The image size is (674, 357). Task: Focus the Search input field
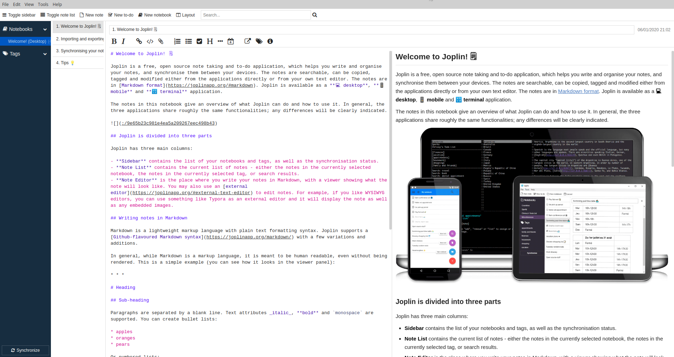pos(256,15)
